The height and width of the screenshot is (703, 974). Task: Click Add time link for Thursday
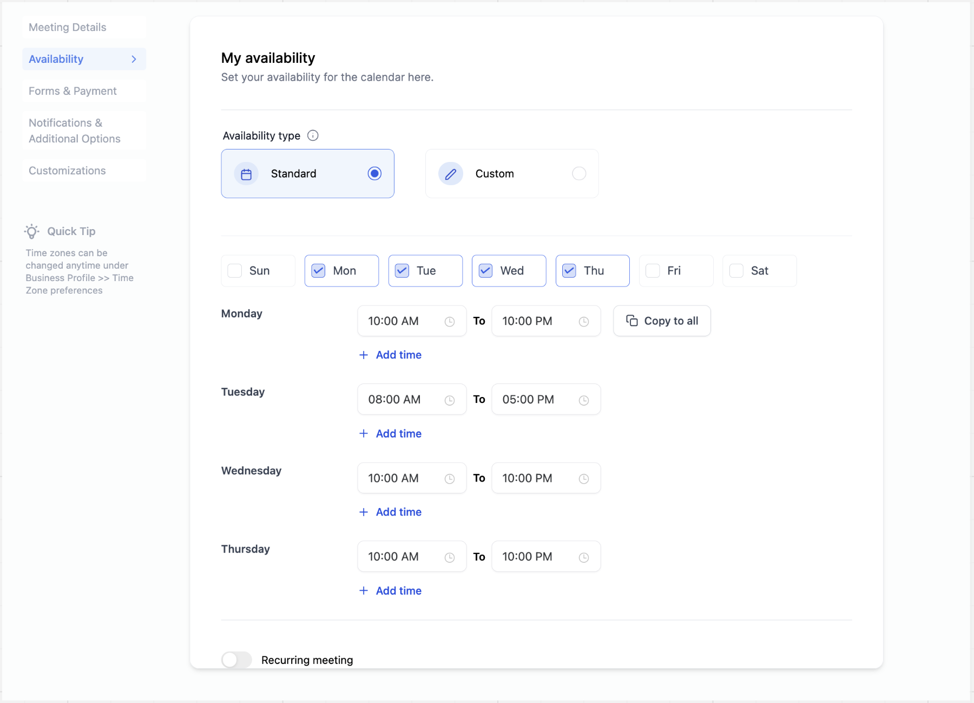[399, 591]
